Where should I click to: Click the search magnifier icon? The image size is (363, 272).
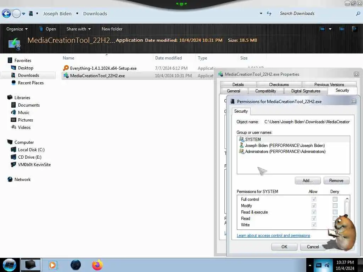tap(358, 14)
